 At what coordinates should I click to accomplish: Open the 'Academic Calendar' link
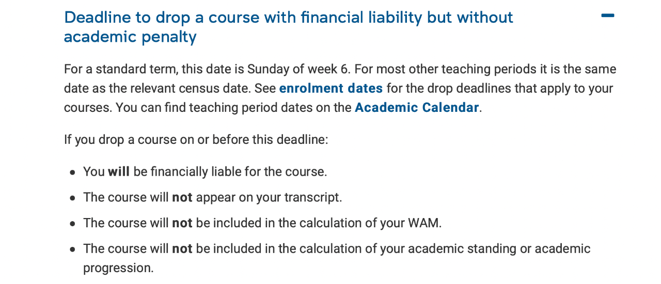417,108
